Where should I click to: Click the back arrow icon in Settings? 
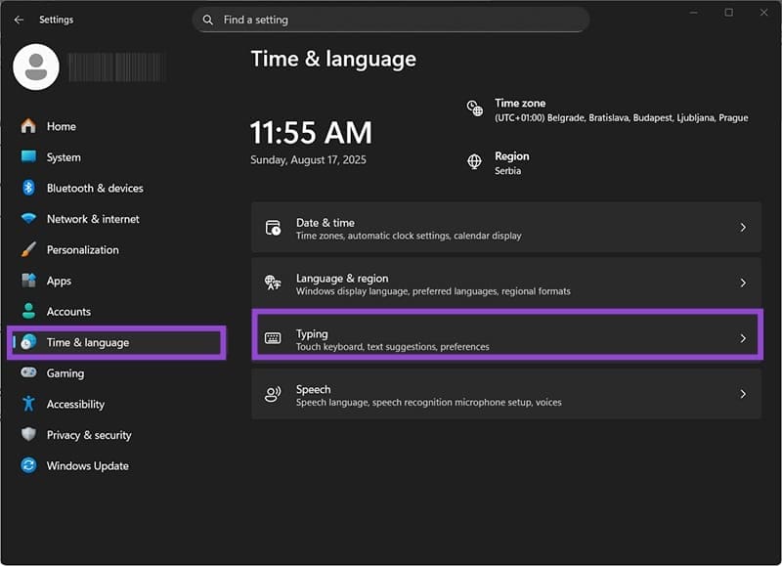[19, 20]
